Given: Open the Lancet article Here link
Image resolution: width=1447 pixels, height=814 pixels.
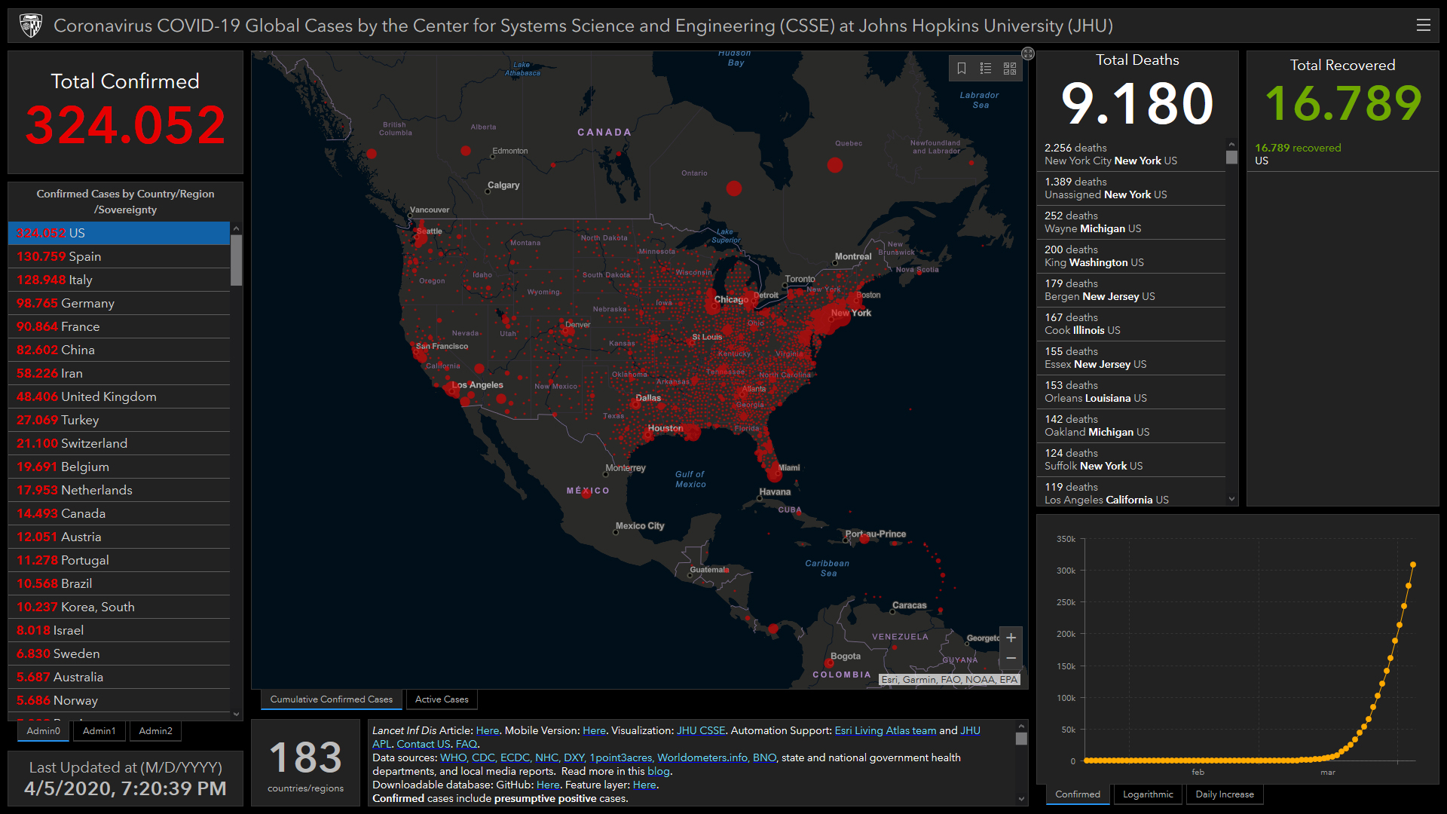Looking at the screenshot, I should click(488, 730).
